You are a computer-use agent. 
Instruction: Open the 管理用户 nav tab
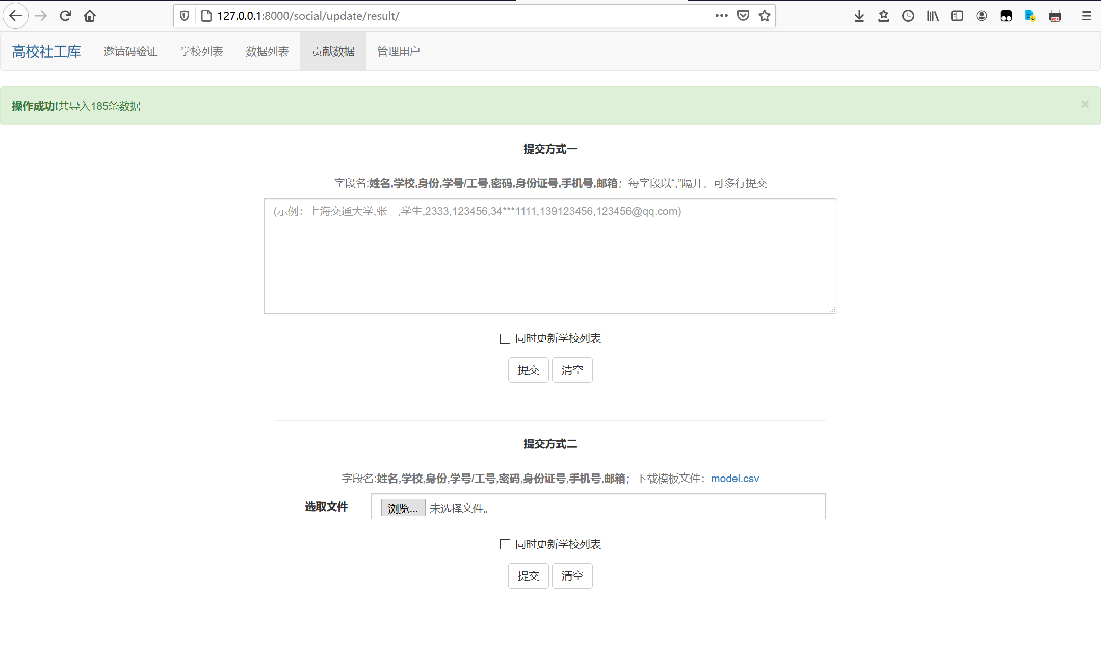(x=399, y=52)
